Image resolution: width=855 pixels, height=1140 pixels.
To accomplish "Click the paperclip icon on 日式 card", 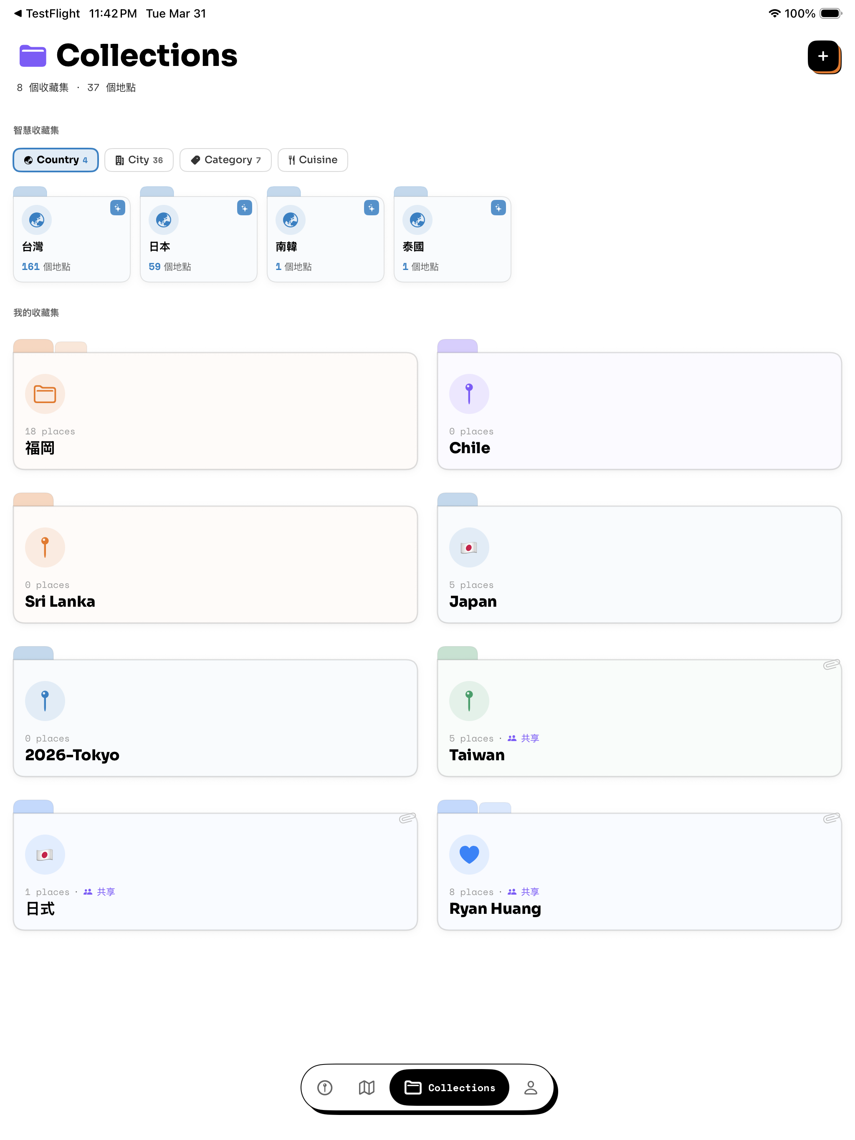I will pos(407,818).
